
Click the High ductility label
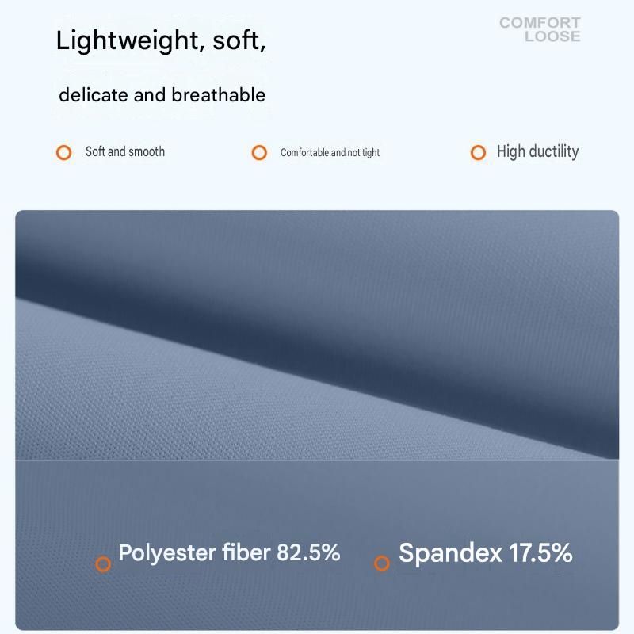[538, 152]
